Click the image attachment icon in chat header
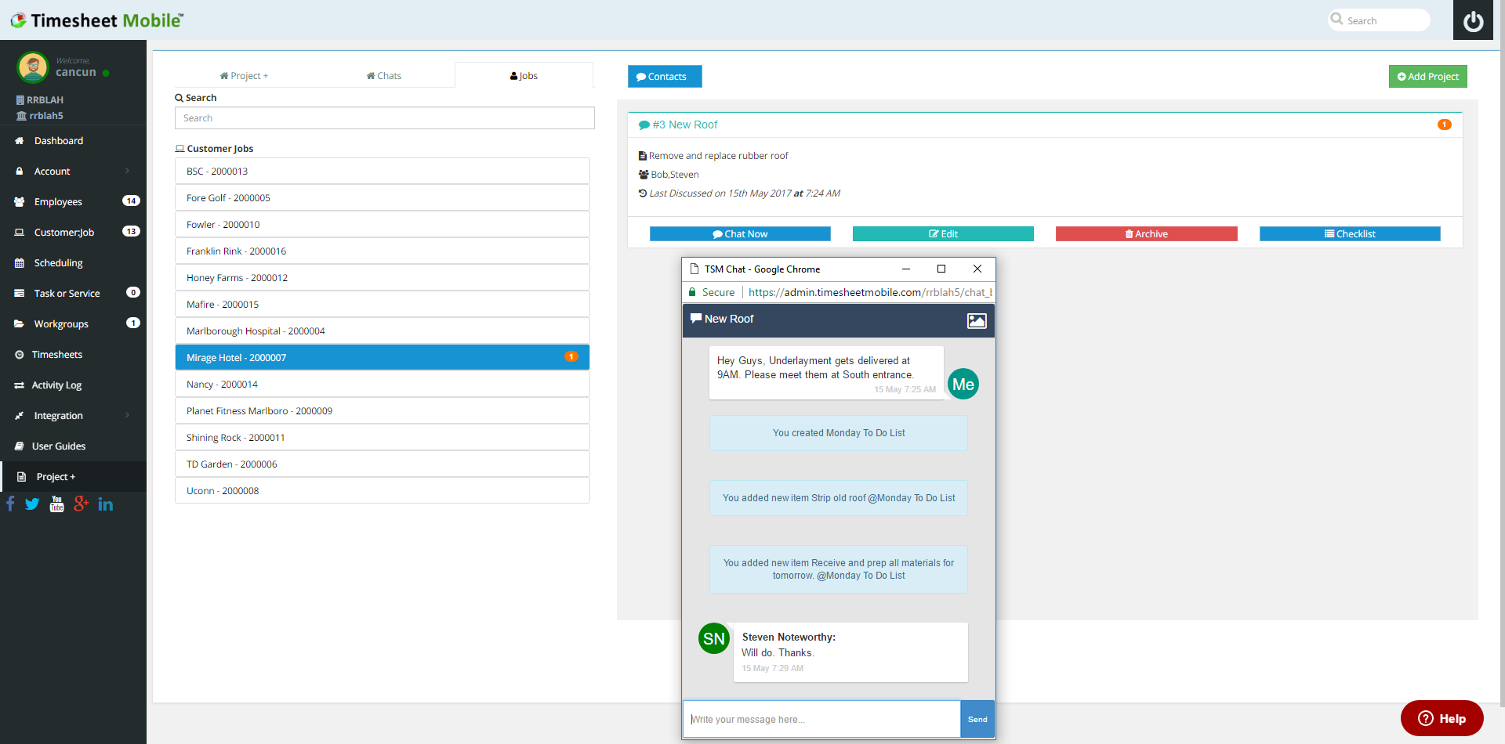 [x=977, y=320]
